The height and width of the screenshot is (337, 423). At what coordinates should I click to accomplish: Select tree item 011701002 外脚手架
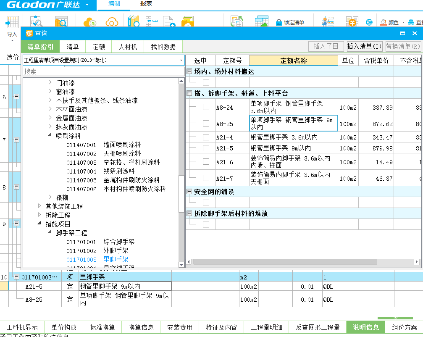point(97,251)
